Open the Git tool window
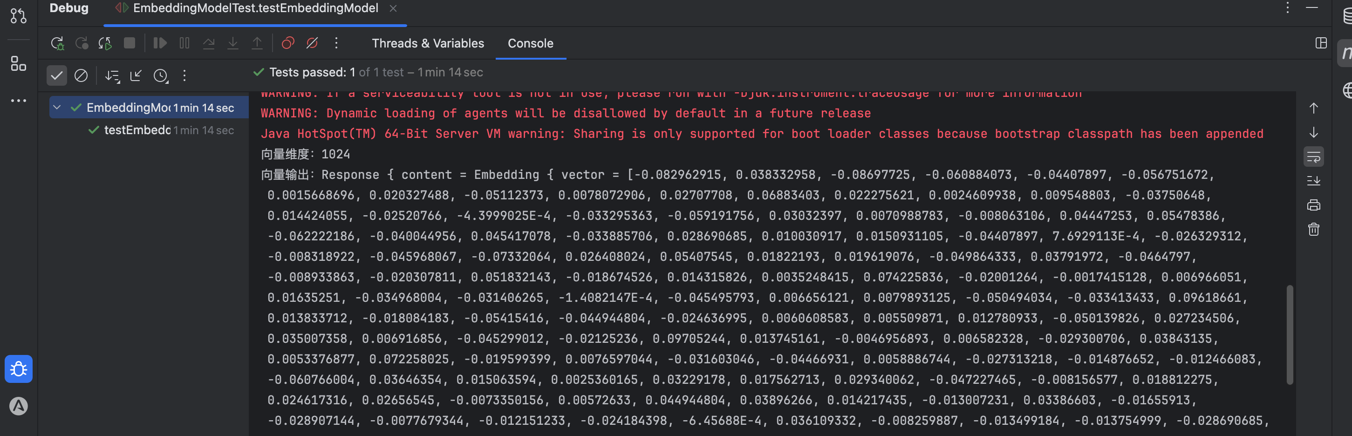 click(x=18, y=16)
